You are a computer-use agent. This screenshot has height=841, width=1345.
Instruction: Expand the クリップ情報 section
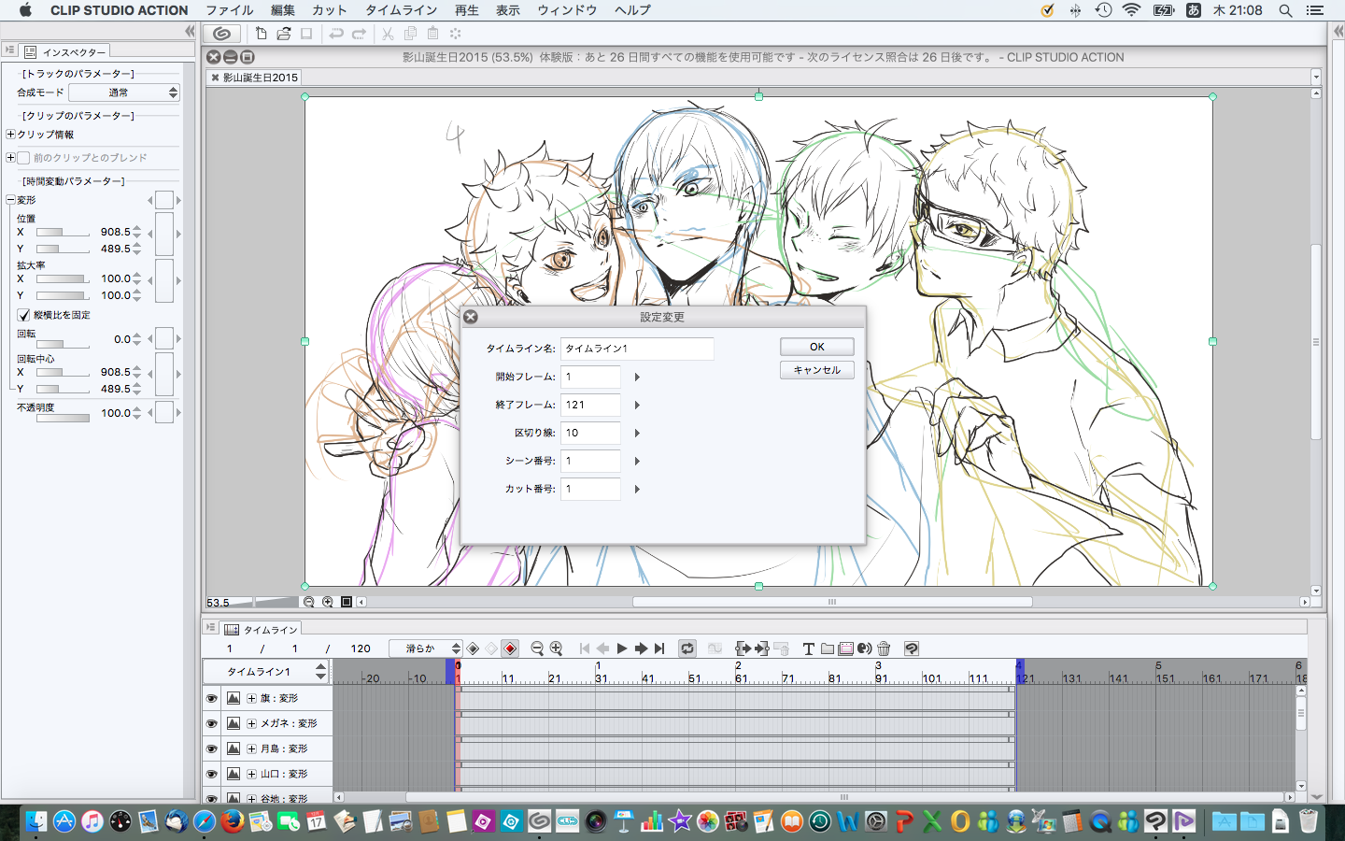point(11,135)
